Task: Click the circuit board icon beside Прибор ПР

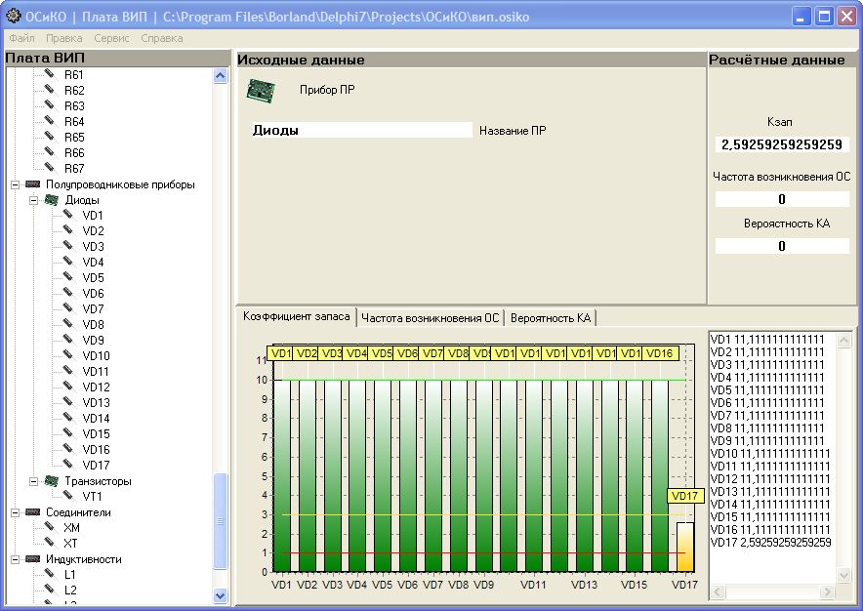Action: click(x=261, y=91)
